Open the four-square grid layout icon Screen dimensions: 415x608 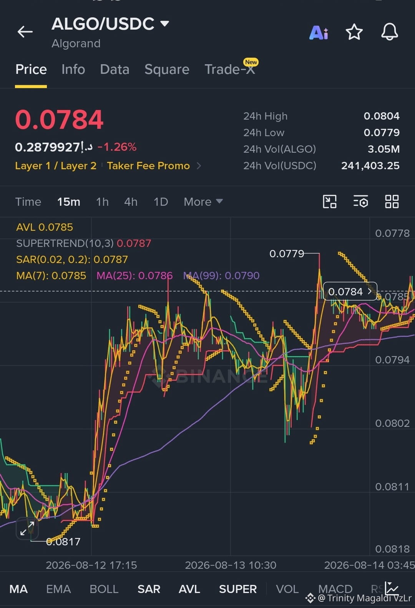[x=392, y=202]
